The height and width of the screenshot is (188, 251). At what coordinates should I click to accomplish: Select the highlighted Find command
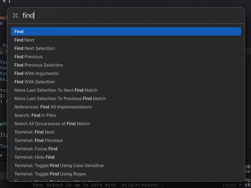coord(126,31)
